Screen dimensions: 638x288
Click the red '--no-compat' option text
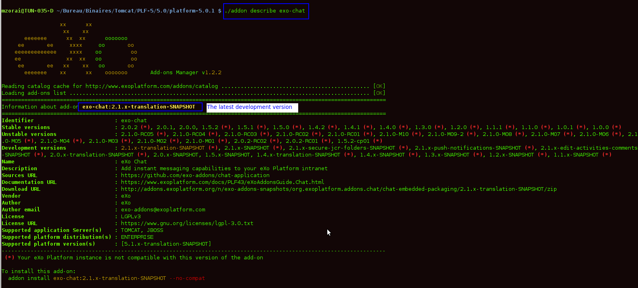(x=187, y=278)
